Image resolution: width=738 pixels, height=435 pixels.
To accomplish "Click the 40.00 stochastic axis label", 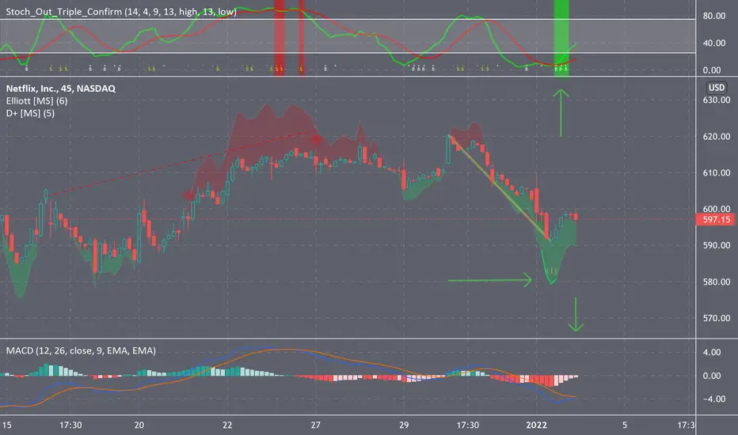I will click(714, 43).
